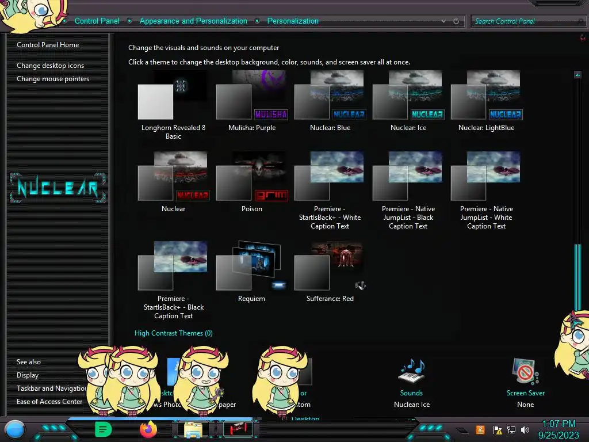Open the Start orb button
Viewport: 589px width, 442px height.
click(15, 429)
